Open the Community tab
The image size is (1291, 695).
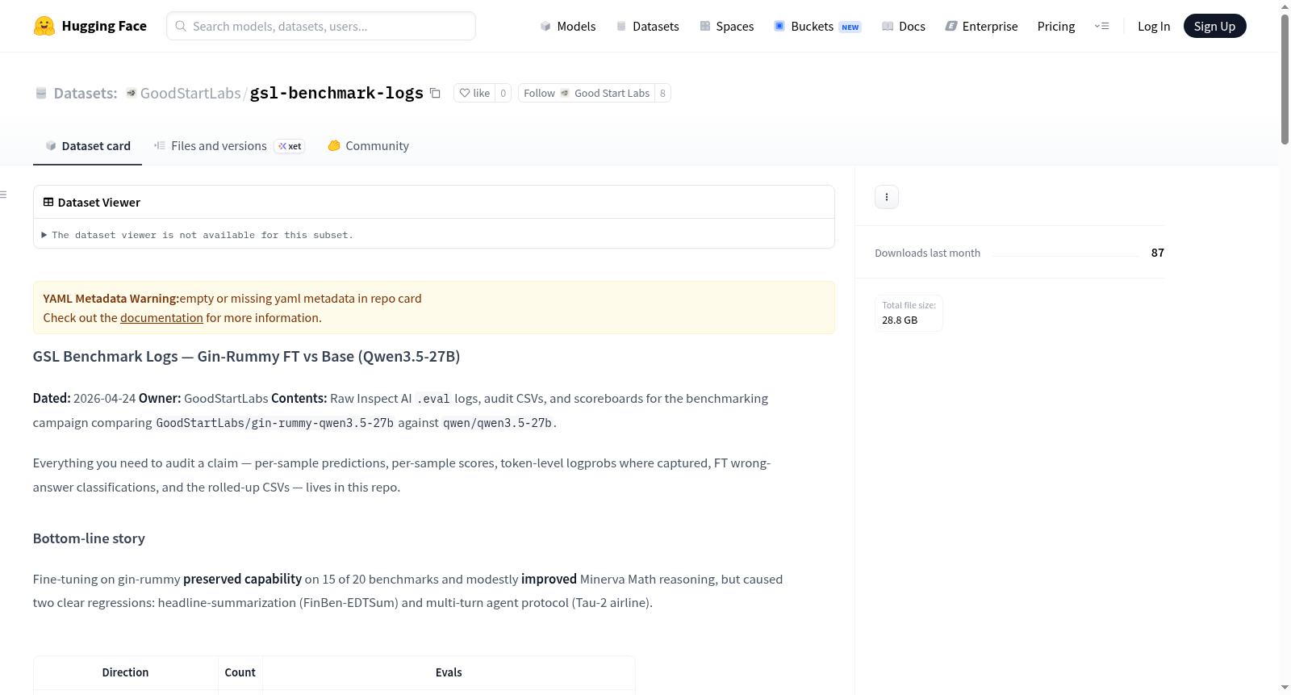[x=368, y=146]
